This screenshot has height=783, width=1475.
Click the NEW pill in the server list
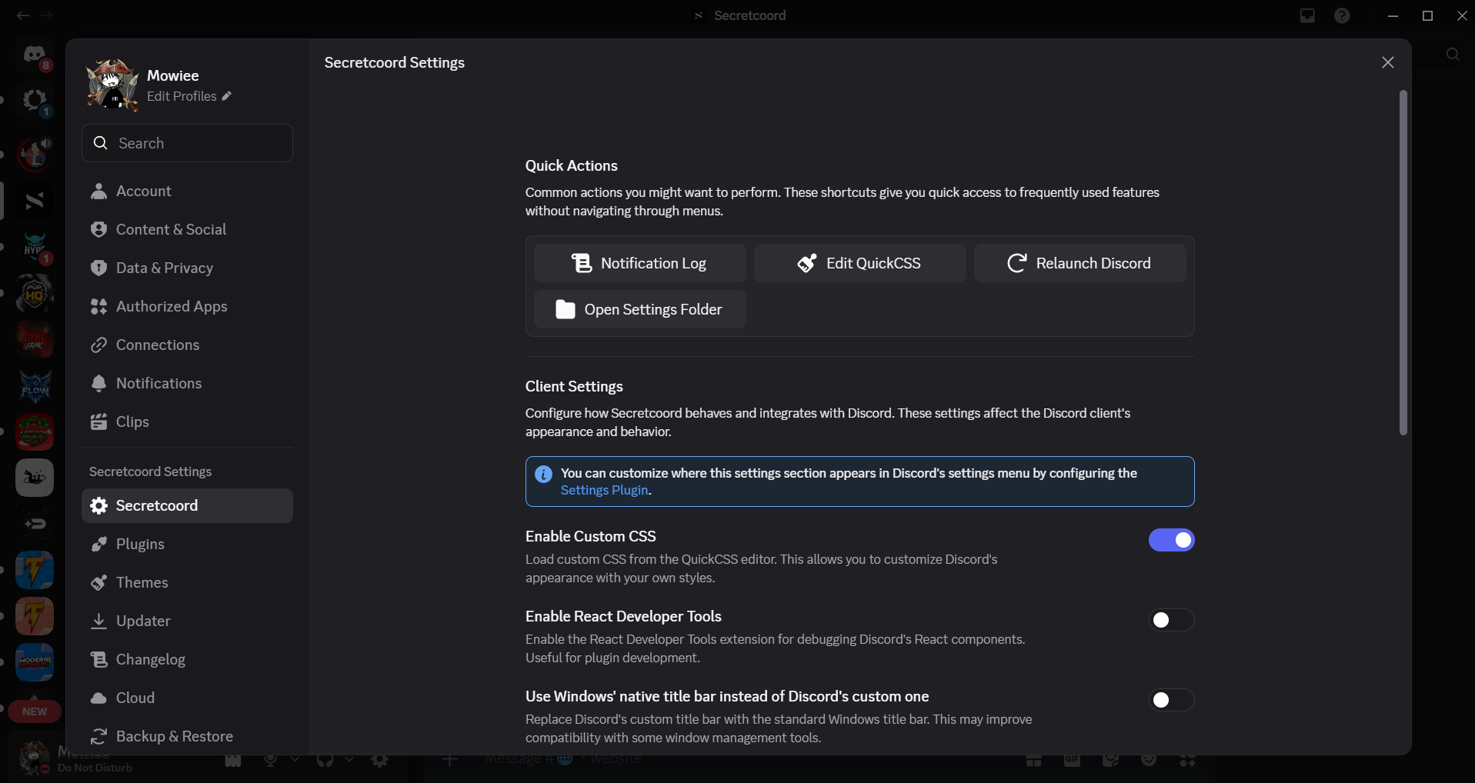(x=35, y=711)
